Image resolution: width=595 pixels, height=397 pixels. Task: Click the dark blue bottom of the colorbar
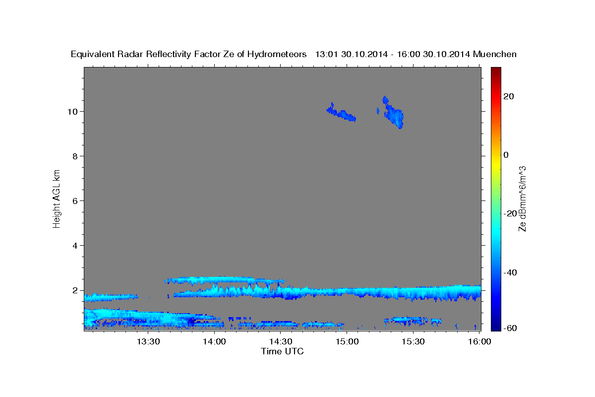495,327
